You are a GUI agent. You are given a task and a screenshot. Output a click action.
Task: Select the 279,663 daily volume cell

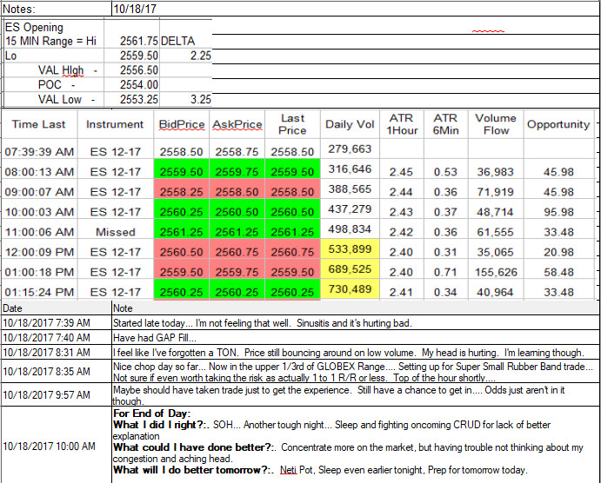click(350, 149)
